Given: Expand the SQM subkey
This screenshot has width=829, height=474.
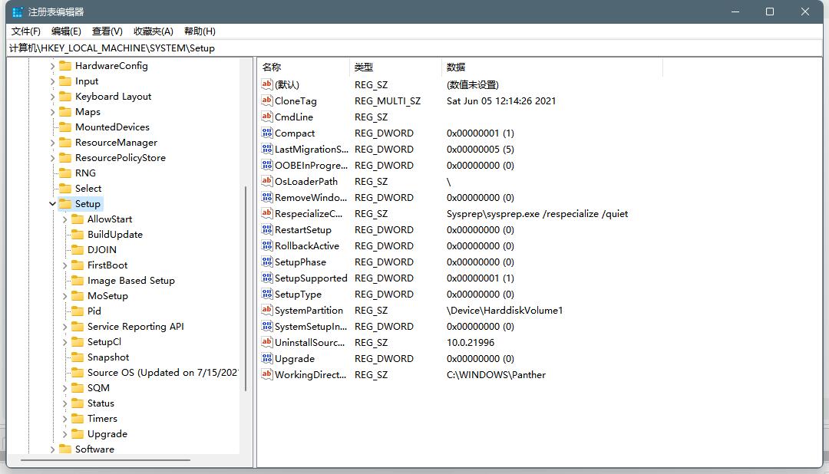Looking at the screenshot, I should [x=64, y=388].
